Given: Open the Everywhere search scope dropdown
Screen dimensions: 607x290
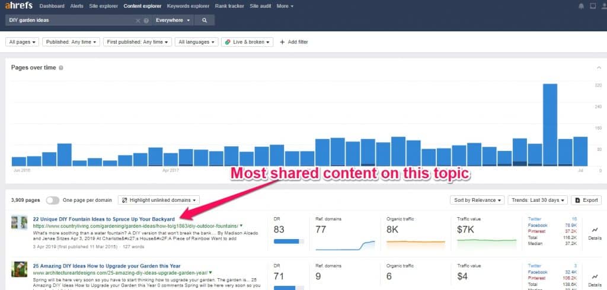Looking at the screenshot, I should 173,20.
